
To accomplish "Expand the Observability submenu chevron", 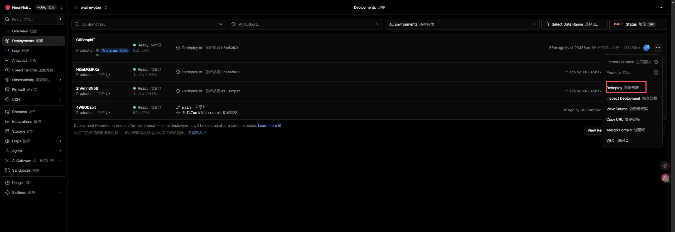I will [x=60, y=80].
